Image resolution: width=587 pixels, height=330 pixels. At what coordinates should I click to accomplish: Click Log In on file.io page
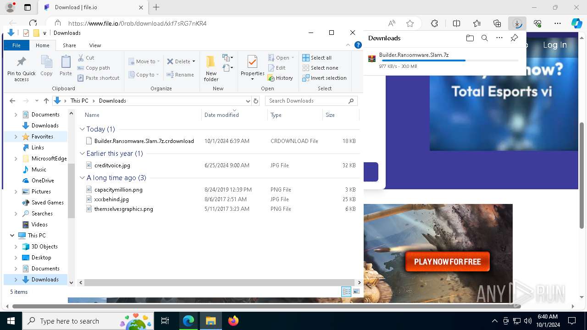click(x=555, y=45)
